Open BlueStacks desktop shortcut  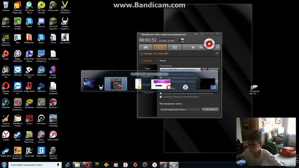point(29,104)
